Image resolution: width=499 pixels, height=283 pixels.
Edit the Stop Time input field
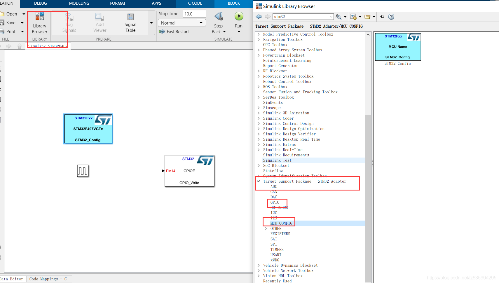(194, 13)
